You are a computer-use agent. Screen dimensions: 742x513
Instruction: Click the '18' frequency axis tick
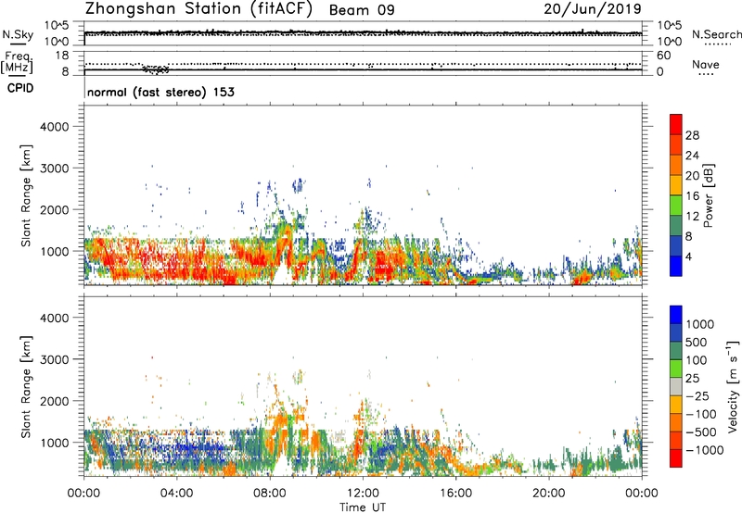(x=62, y=55)
